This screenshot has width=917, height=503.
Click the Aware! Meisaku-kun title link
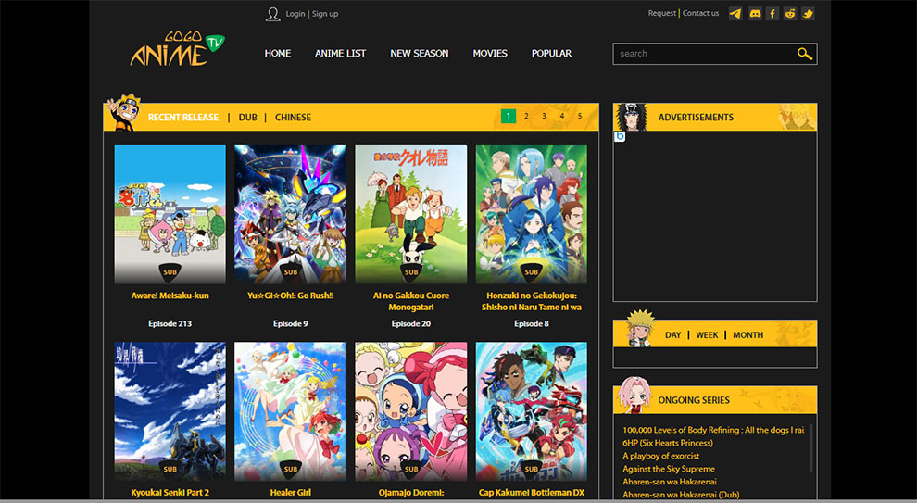tap(170, 296)
